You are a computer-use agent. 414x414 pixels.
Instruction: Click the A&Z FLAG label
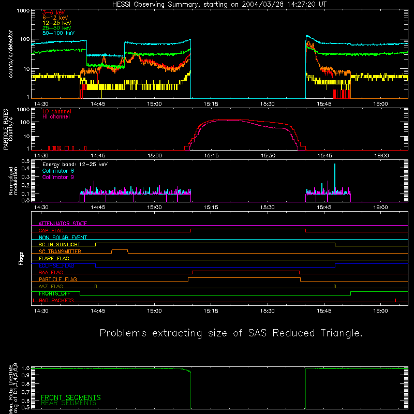click(51, 286)
